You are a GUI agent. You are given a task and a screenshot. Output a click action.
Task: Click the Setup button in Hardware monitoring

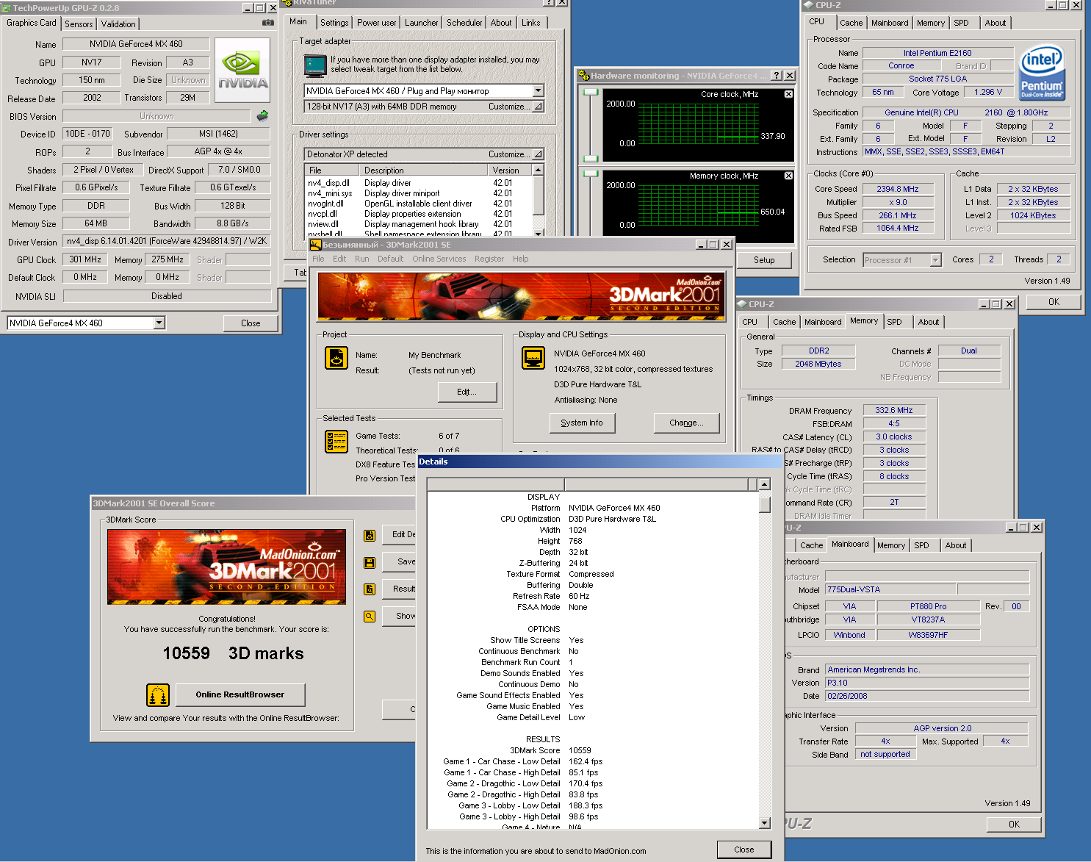[764, 260]
